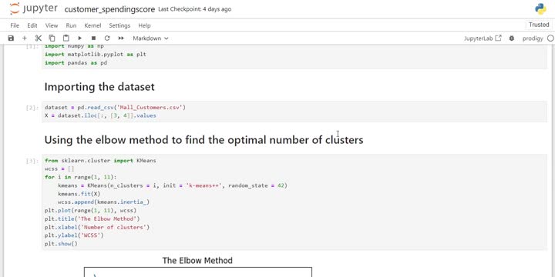Select the prodigy kernel name

click(x=533, y=38)
